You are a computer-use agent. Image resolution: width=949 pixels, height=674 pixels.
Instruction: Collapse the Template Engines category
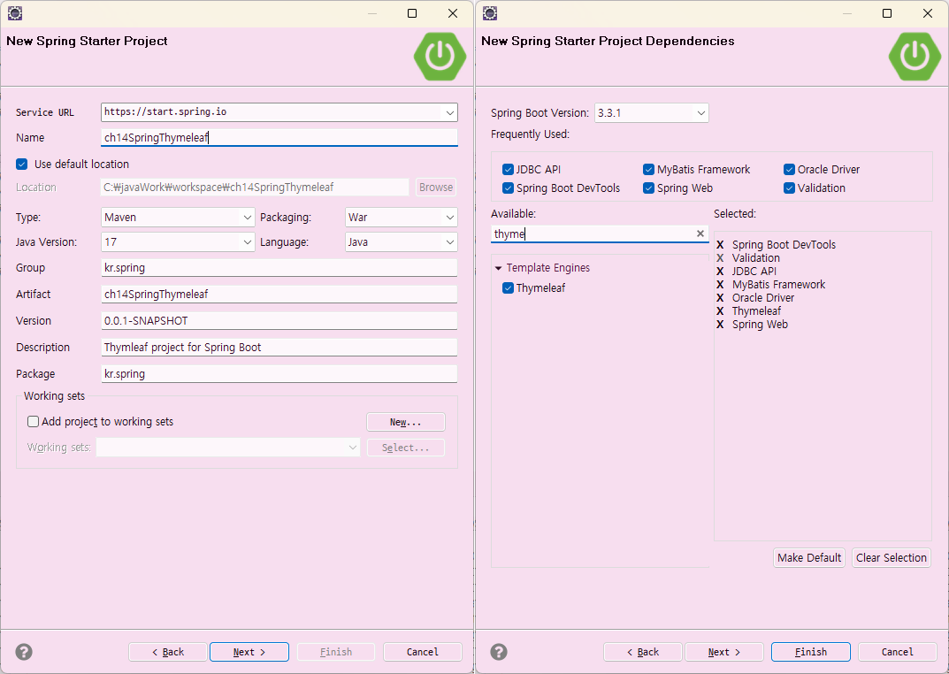pyautogui.click(x=498, y=268)
